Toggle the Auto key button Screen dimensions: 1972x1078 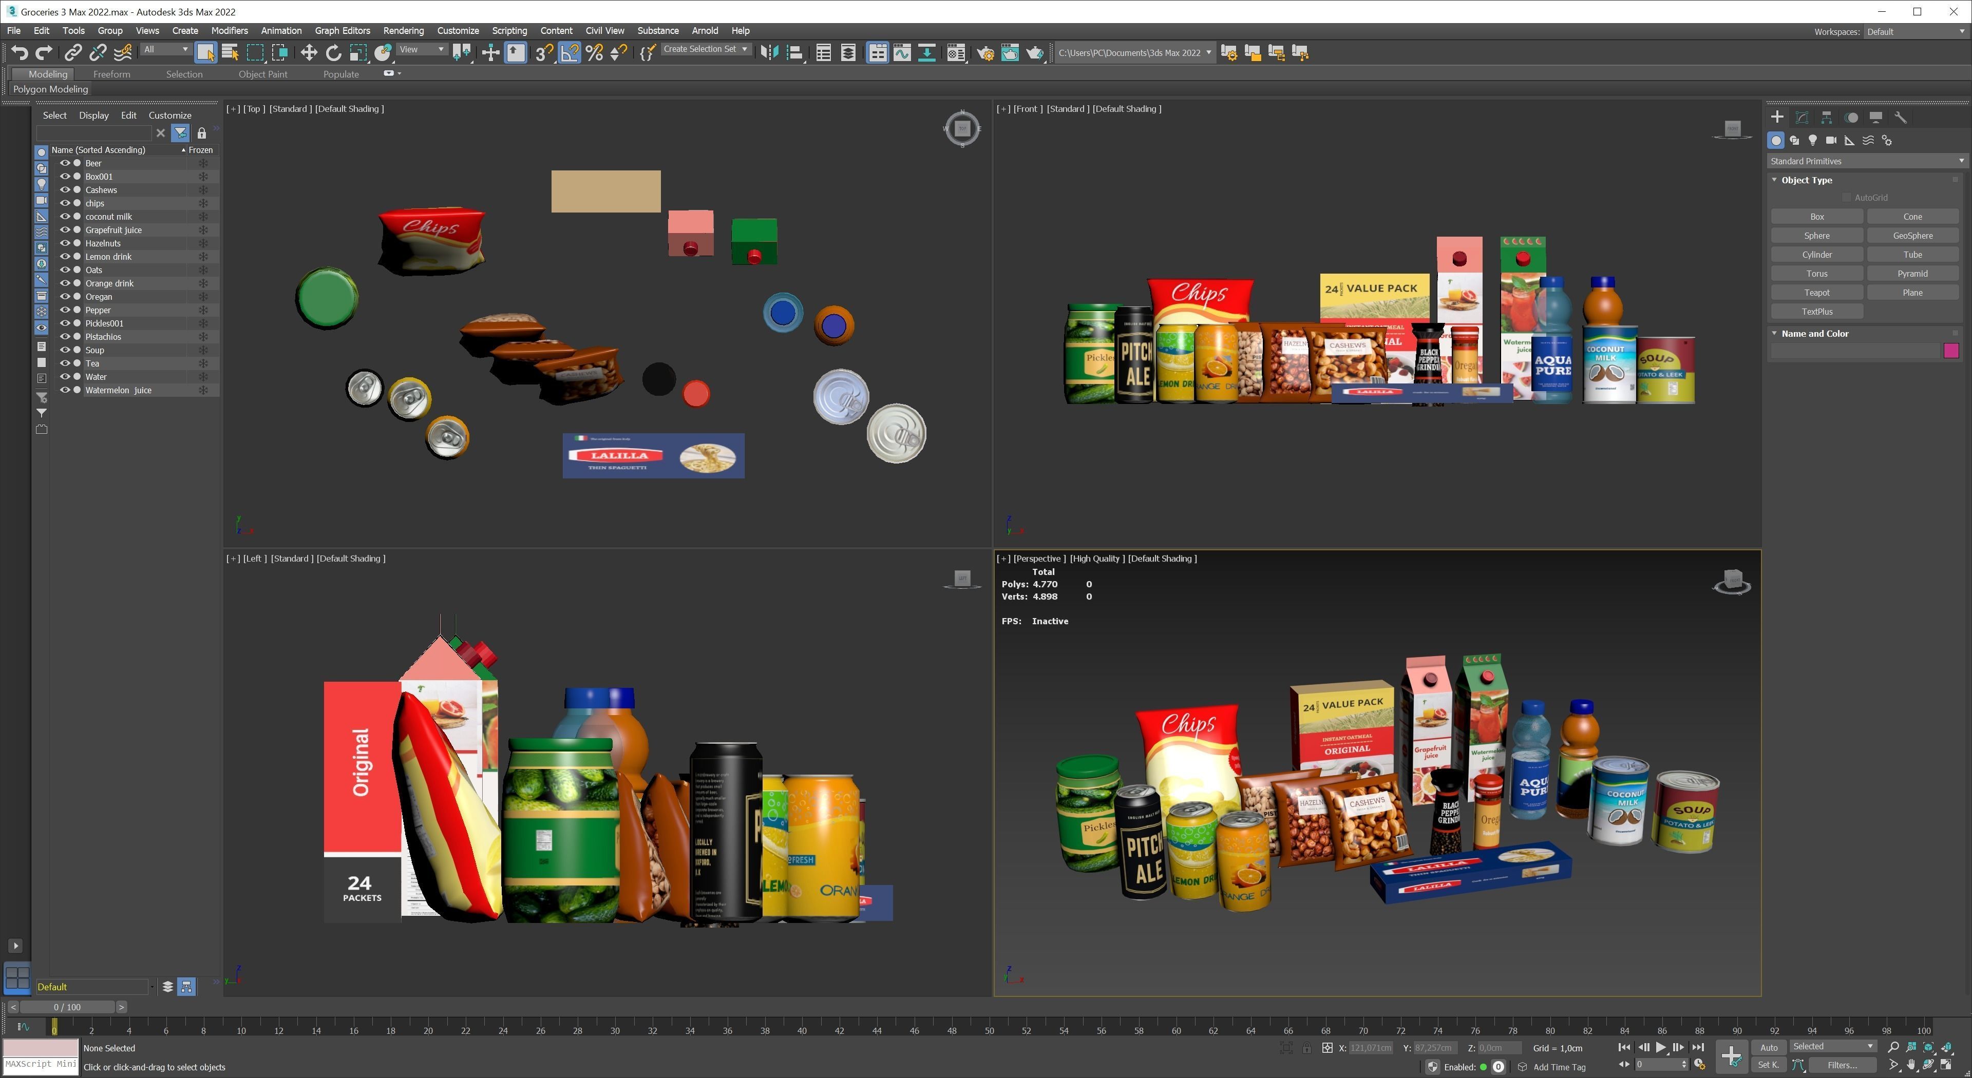tap(1768, 1047)
